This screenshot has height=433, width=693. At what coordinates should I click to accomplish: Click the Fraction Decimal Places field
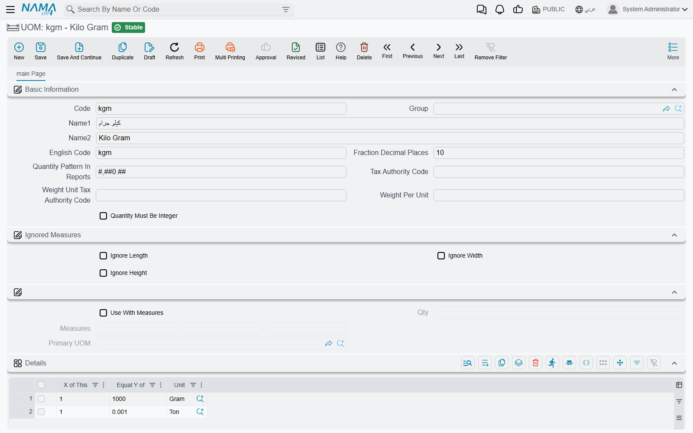point(559,153)
